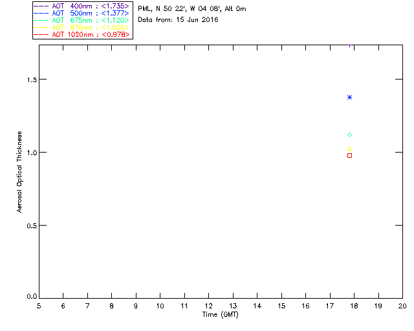The width and height of the screenshot is (414, 331).
Task: Click the 18 tick label on time axis
Action: [354, 305]
